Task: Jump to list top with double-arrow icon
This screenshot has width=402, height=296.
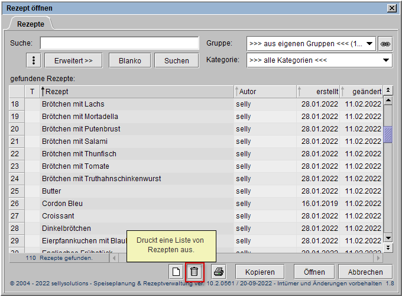Action: 388,91
